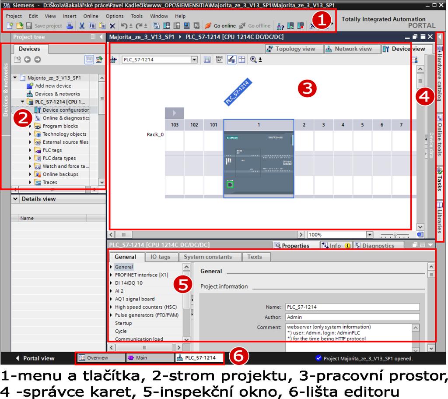This screenshot has width=448, height=399.
Task: Switch to the Network view tab
Action: [x=353, y=49]
